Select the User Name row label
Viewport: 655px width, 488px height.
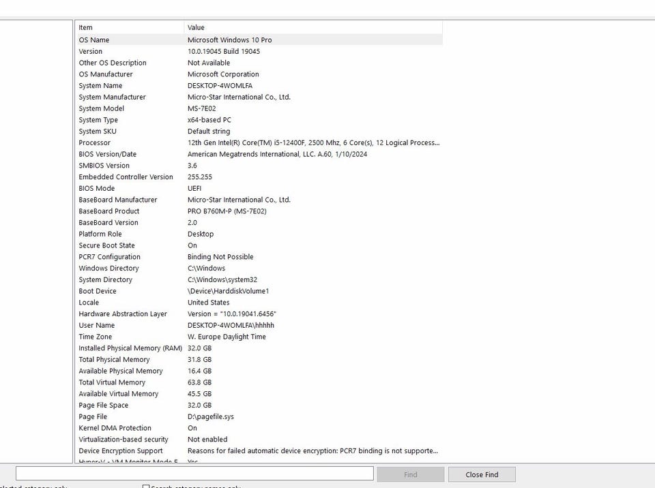coord(96,325)
